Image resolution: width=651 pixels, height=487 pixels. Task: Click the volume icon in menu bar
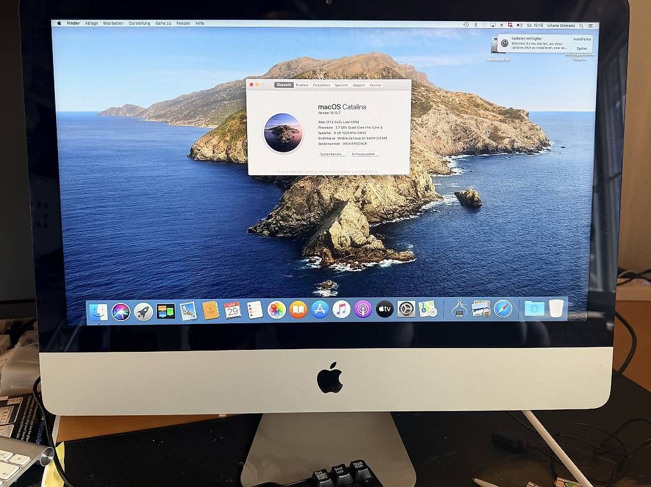pos(520,25)
